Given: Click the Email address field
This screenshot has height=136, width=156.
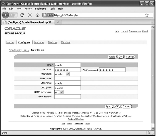Looking at the screenshot, I should [67, 97].
